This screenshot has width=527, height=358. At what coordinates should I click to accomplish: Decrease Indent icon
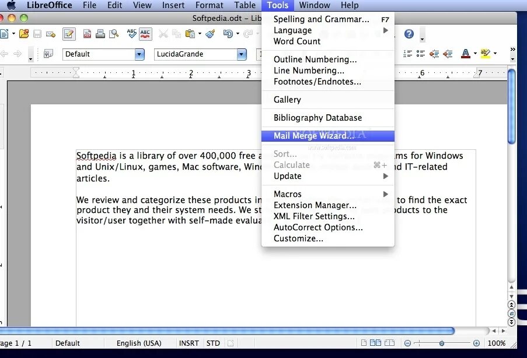point(434,54)
